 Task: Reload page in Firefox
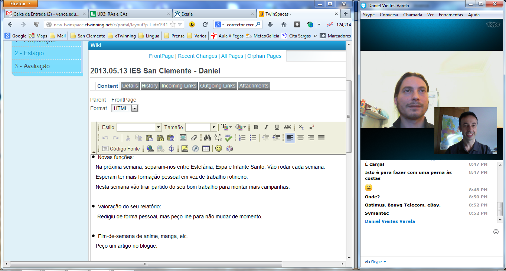pyautogui.click(x=205, y=25)
